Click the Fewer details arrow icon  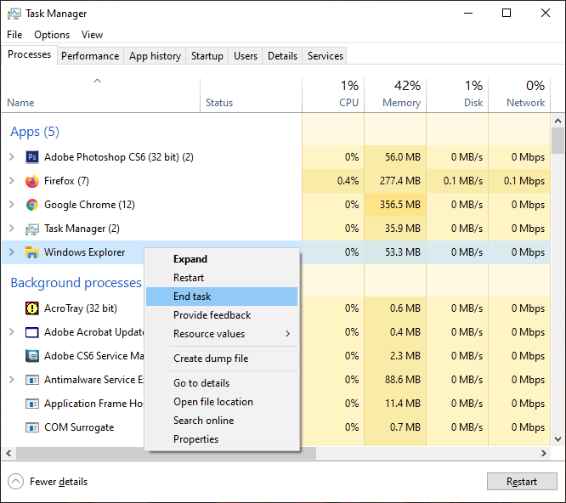(15, 482)
